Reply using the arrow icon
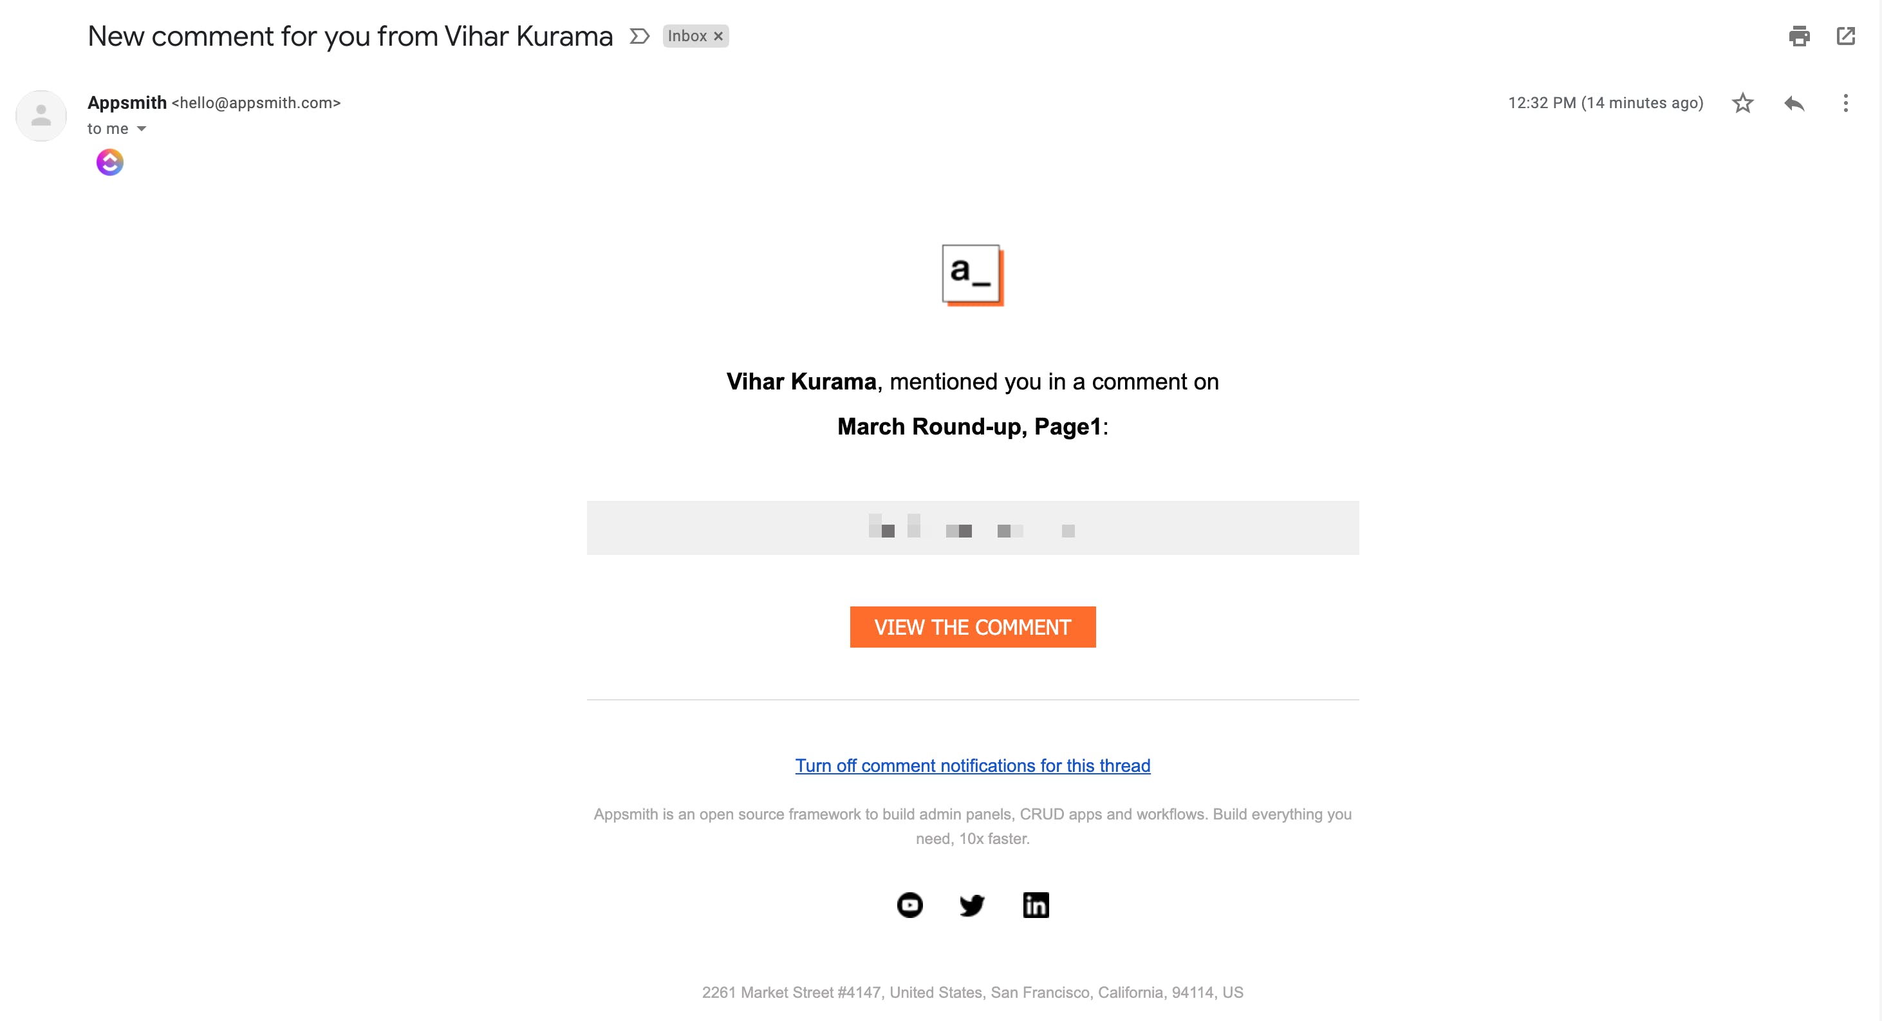The height and width of the screenshot is (1021, 1882). [1794, 103]
